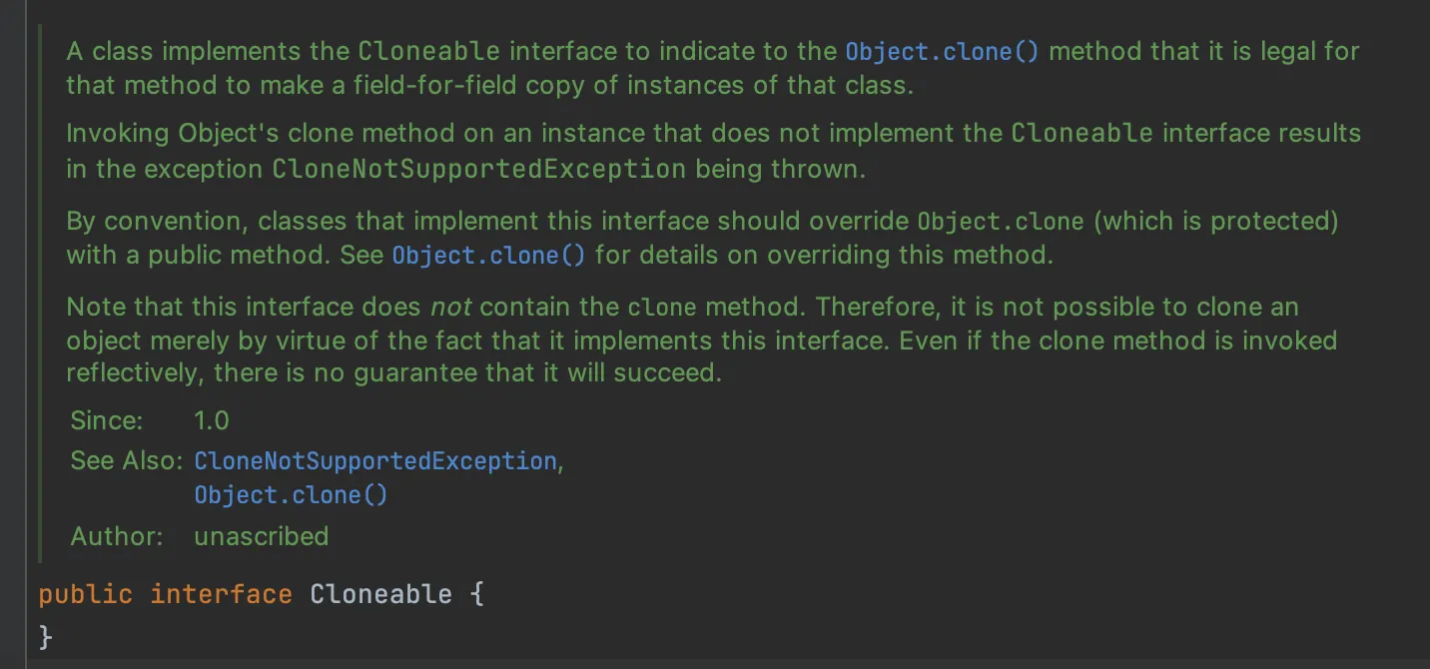Click inline code 'Object.clone' before '(which is protected)'
This screenshot has height=669, width=1430.
[x=1000, y=221]
